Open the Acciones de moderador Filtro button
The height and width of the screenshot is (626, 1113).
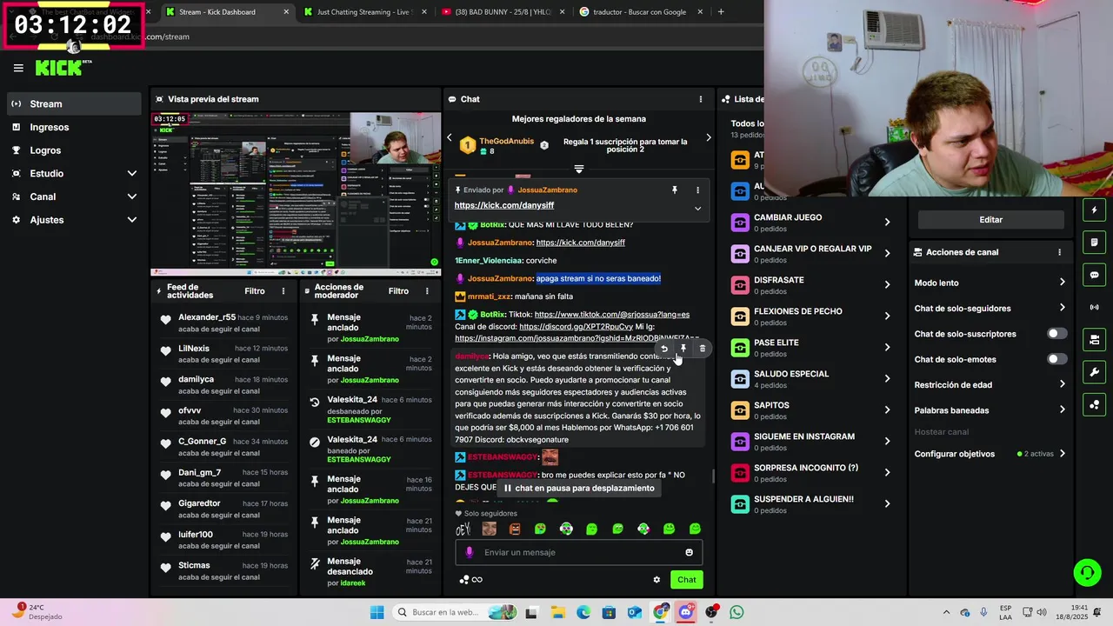point(398,291)
